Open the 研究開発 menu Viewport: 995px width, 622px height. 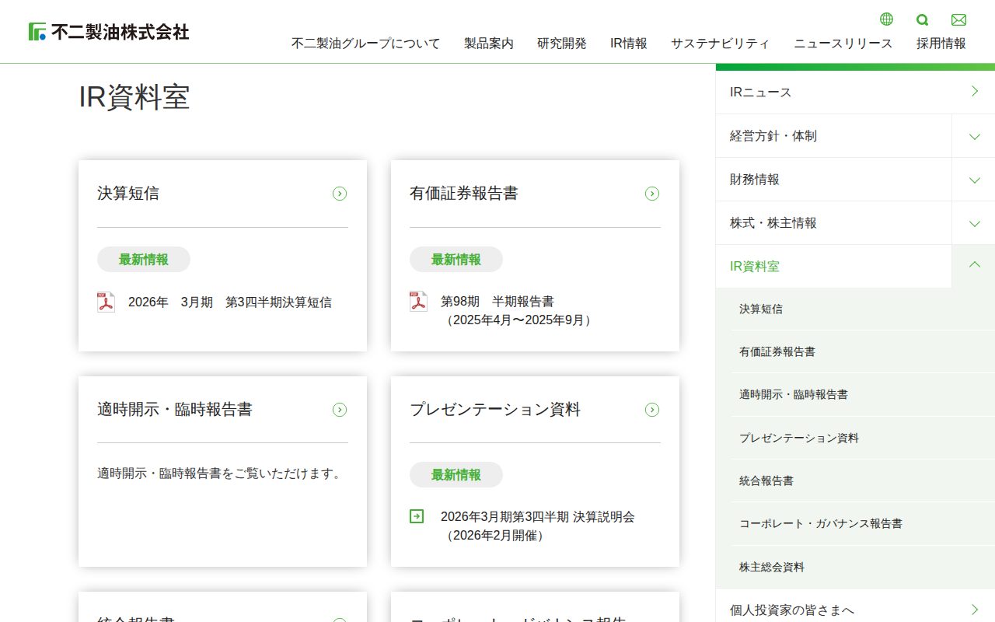562,44
